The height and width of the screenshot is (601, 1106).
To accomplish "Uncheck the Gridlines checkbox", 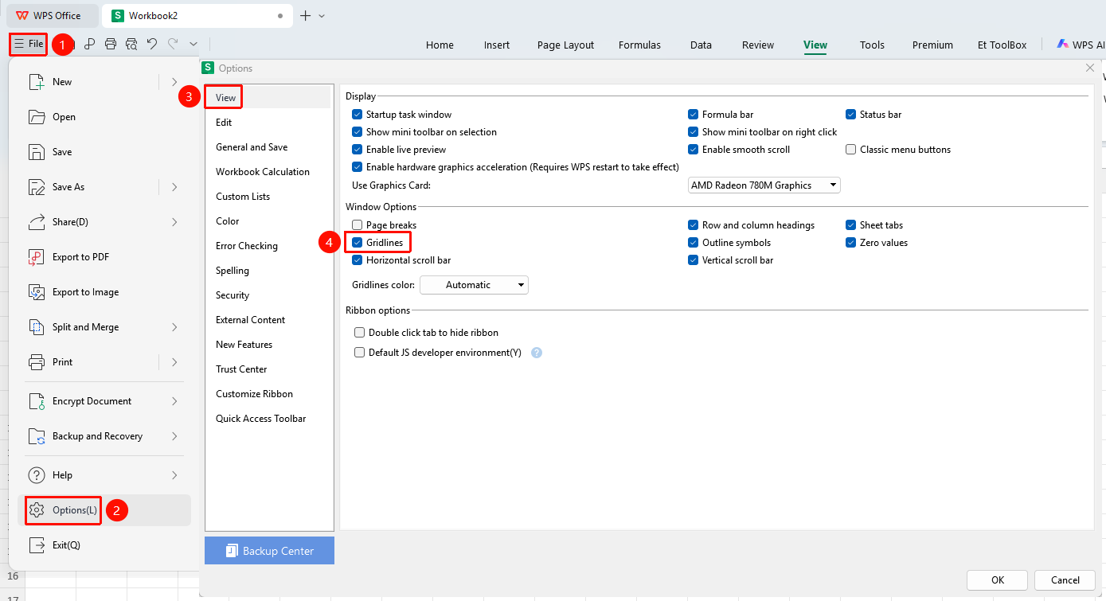I will pyautogui.click(x=358, y=243).
